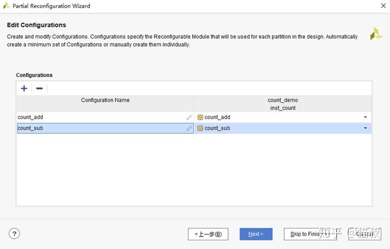Click the Xilinx logo in the header corner

(x=376, y=34)
